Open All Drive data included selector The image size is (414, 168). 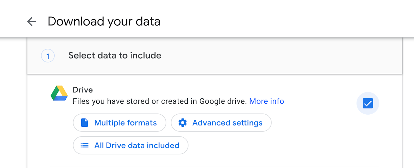[130, 145]
